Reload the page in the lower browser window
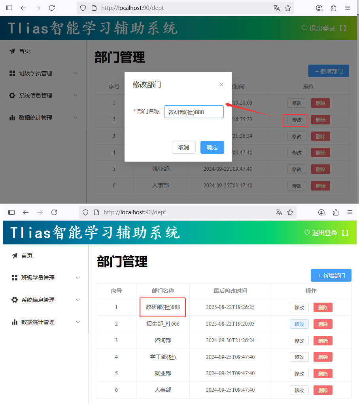Viewport: 359px width, 408px height. click(x=54, y=212)
